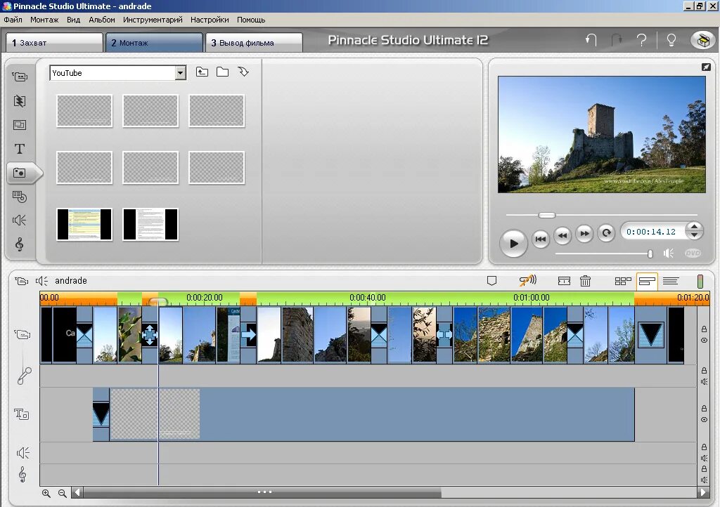Expand the player to full screen
720x507 pixels.
coord(706,67)
